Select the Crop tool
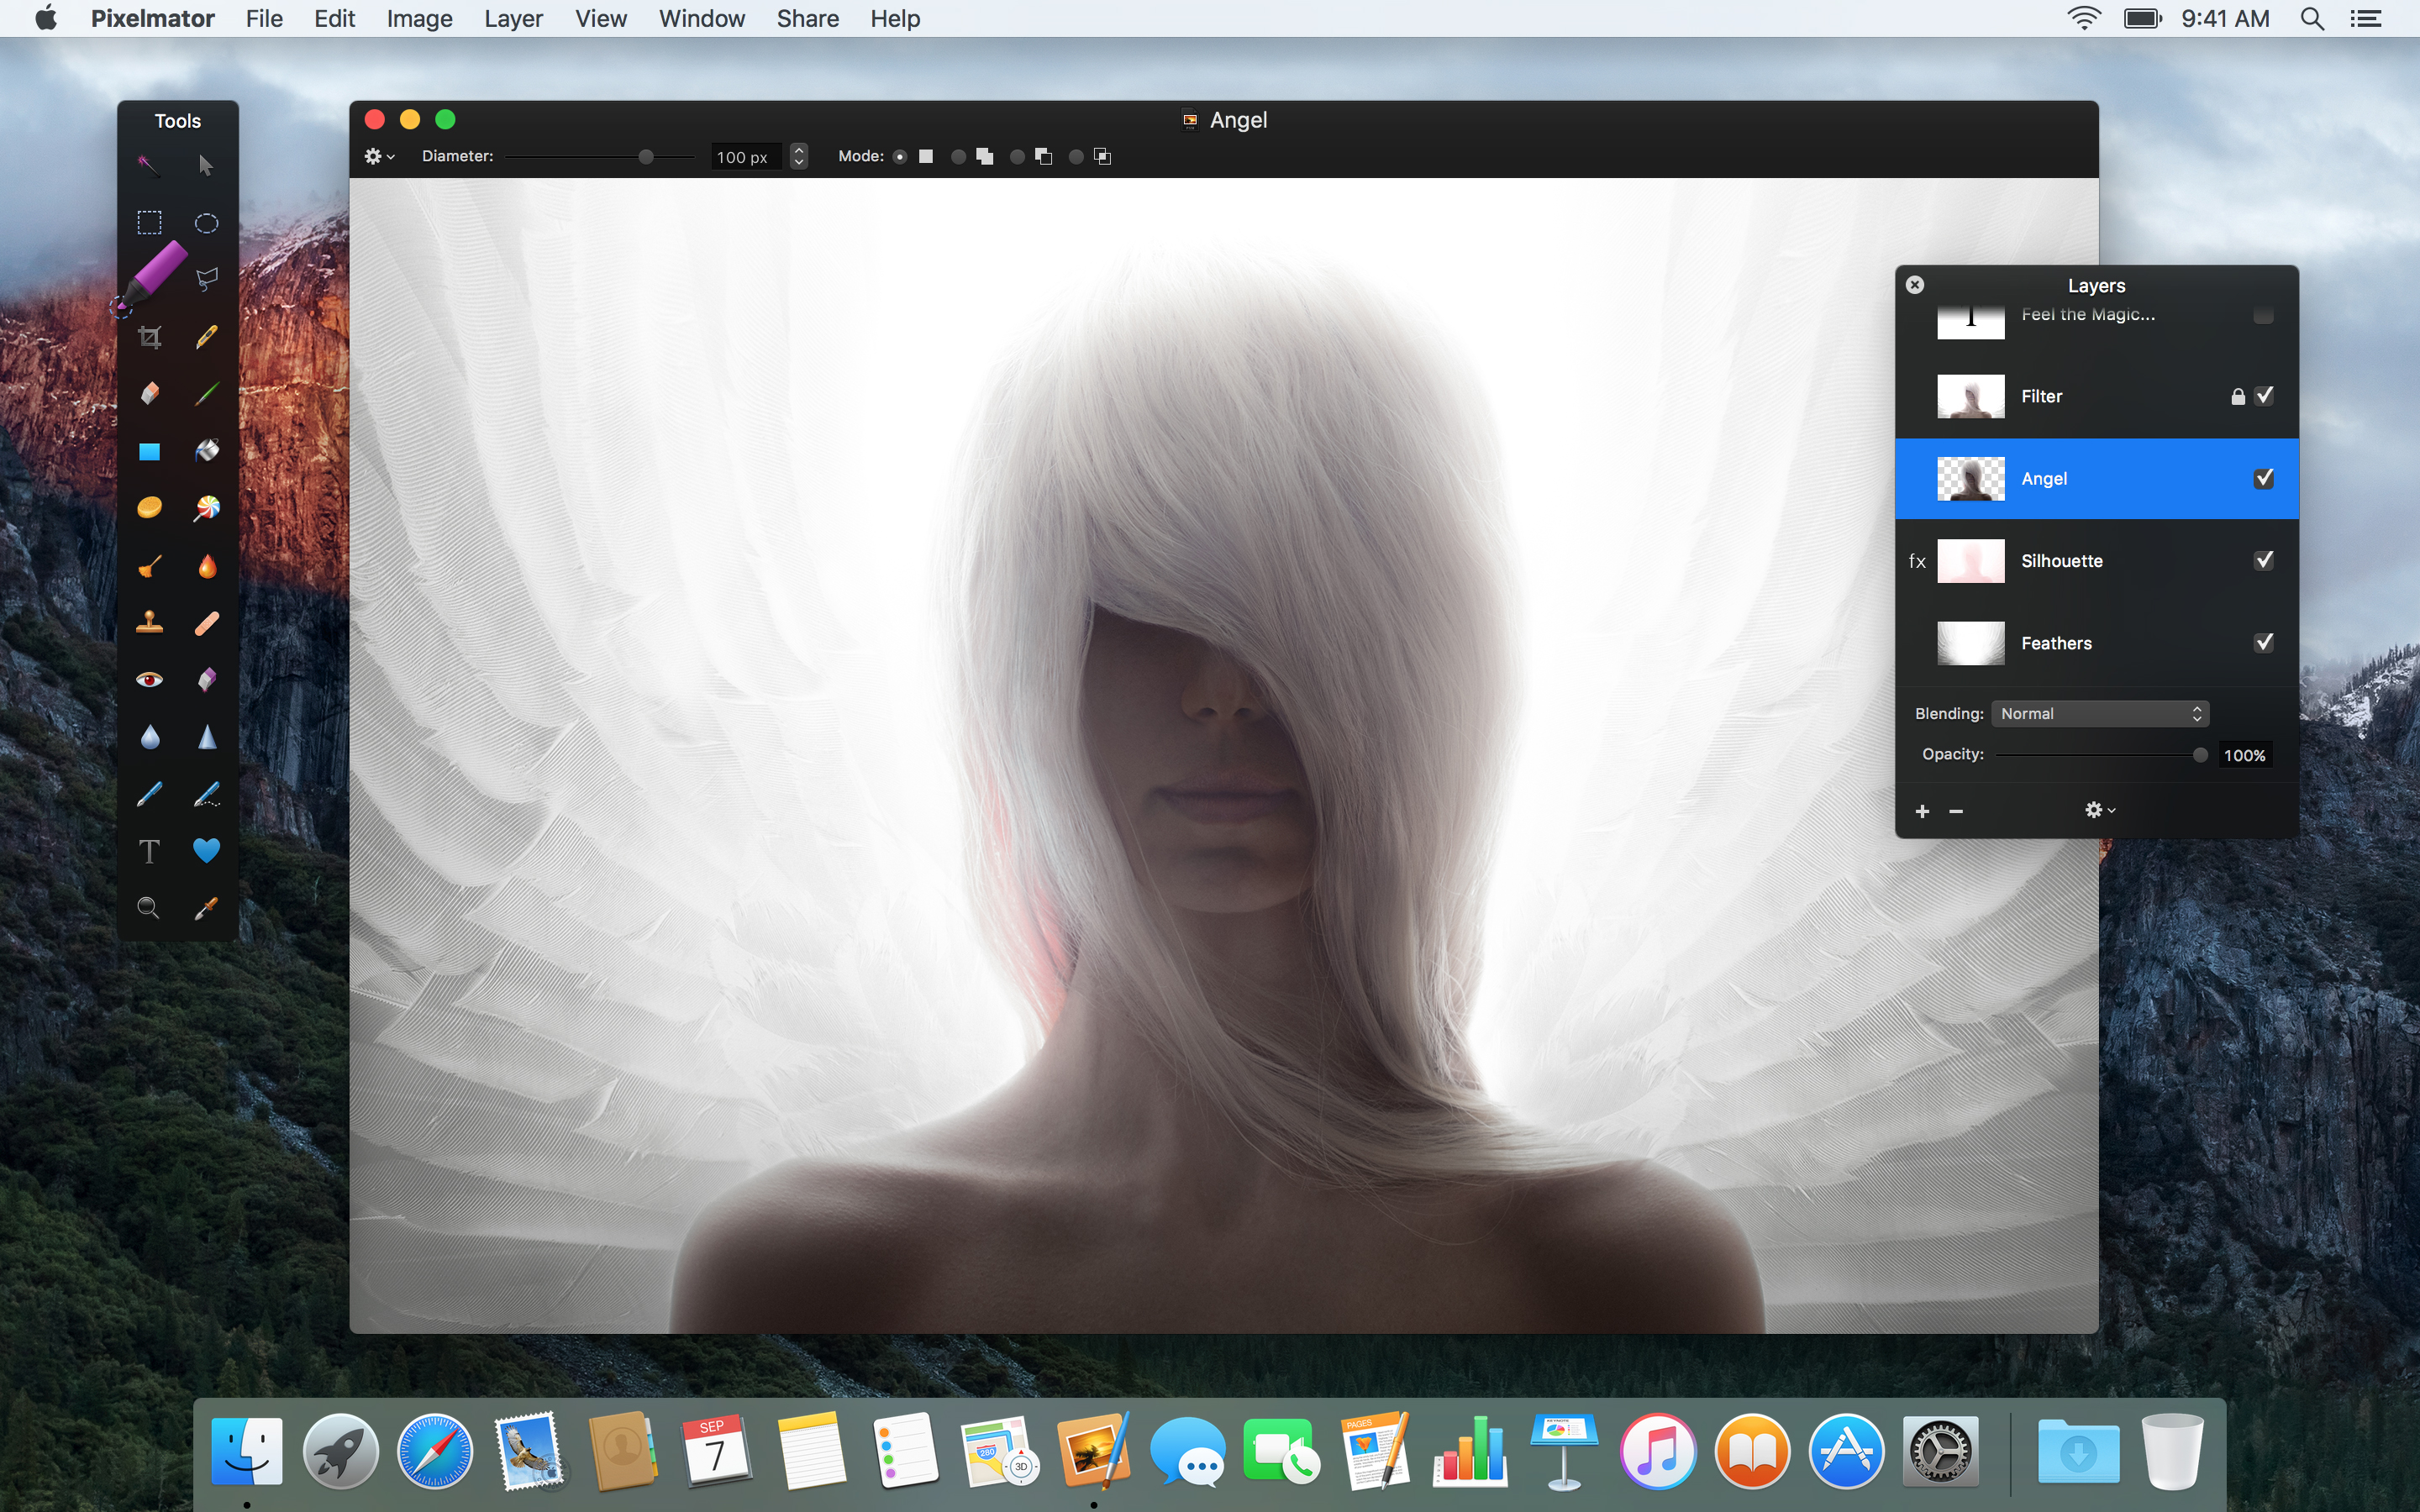 pyautogui.click(x=150, y=336)
